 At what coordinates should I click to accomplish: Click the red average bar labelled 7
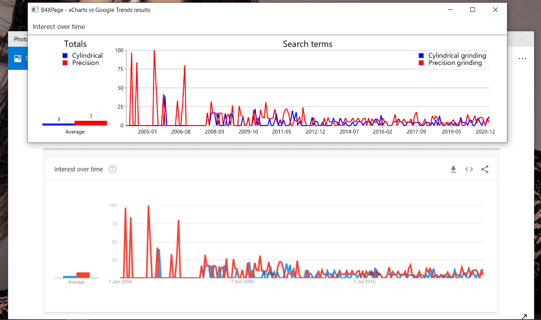tap(91, 123)
